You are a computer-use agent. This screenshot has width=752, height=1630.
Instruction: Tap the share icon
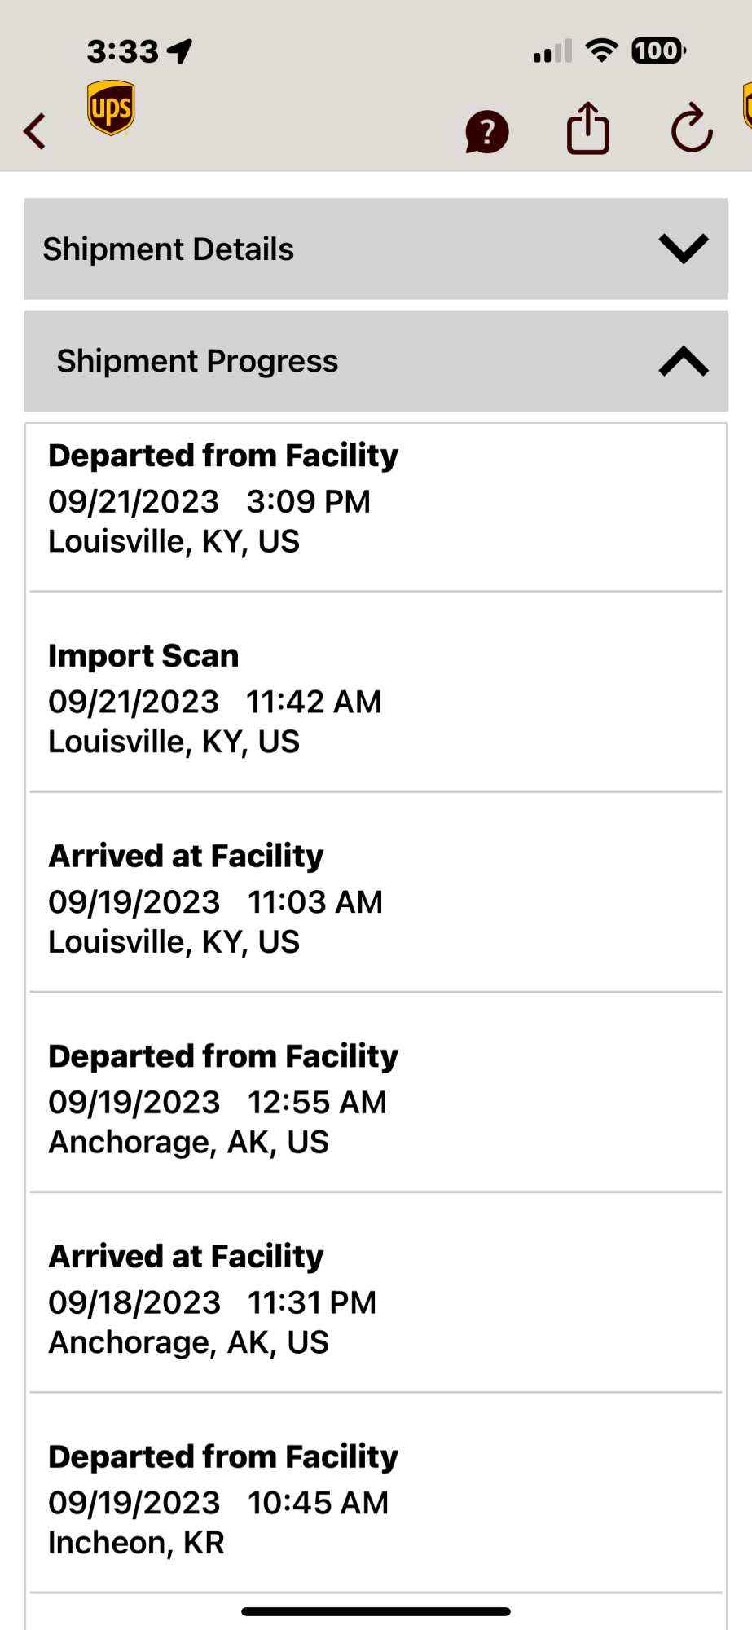[x=587, y=129]
